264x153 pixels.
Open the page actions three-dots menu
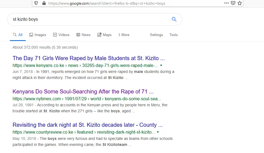[227, 3]
